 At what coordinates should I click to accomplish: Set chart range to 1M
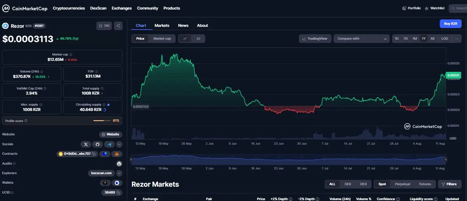point(414,38)
